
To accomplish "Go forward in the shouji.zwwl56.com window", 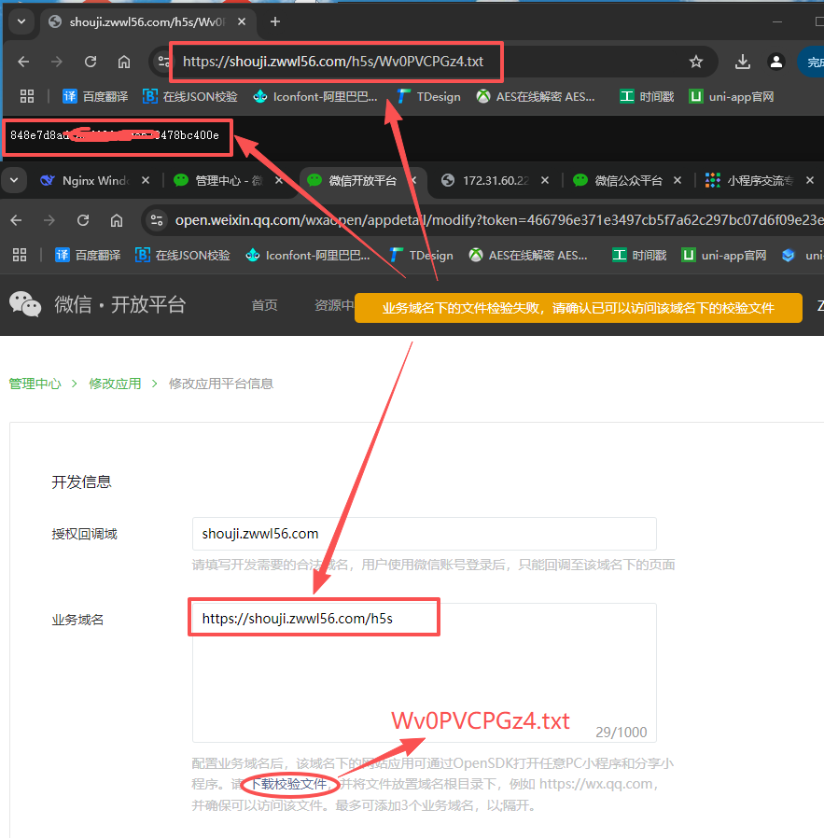I will [x=57, y=62].
